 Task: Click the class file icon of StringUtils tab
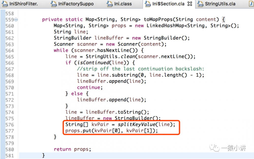(x=200, y=4)
